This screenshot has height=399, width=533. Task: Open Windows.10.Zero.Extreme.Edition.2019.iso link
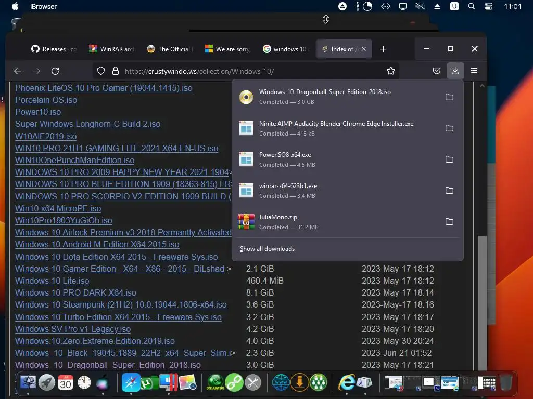point(95,341)
